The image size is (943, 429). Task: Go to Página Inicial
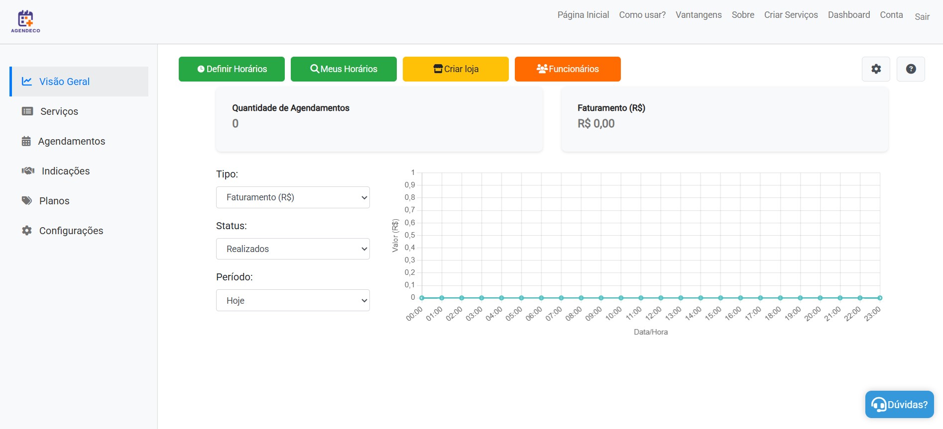click(x=583, y=15)
